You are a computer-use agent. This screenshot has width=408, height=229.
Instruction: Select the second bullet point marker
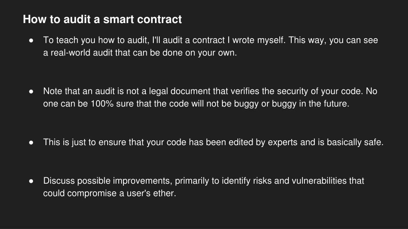coord(31,91)
